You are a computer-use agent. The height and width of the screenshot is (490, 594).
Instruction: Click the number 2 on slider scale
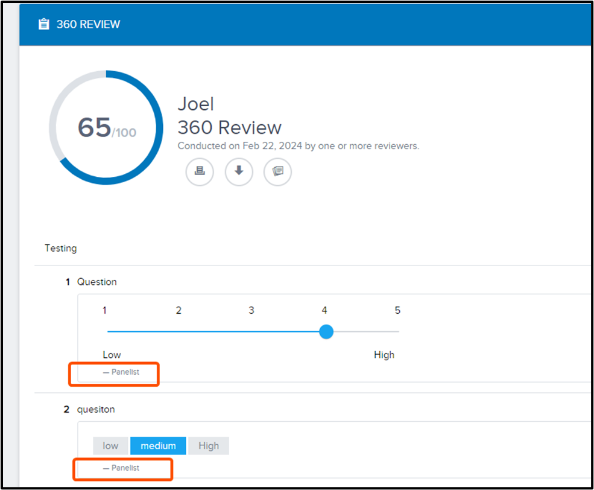tap(179, 310)
